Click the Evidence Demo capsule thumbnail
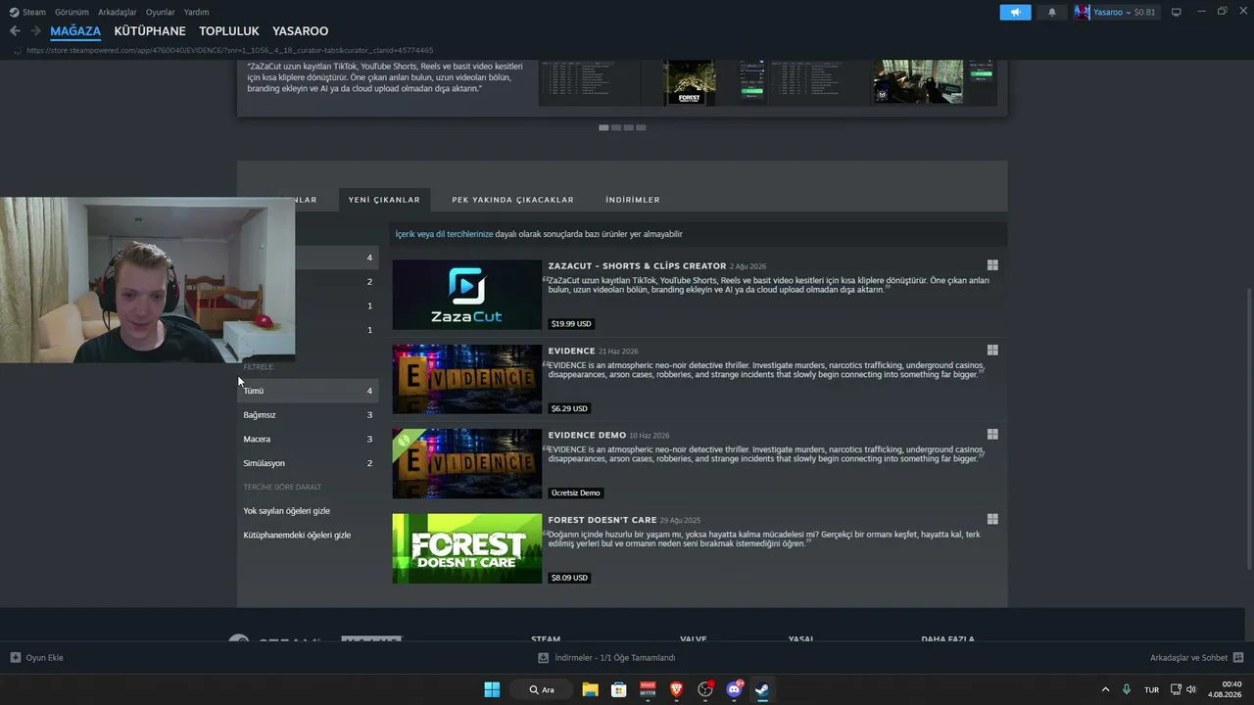This screenshot has height=705, width=1254. tap(467, 464)
